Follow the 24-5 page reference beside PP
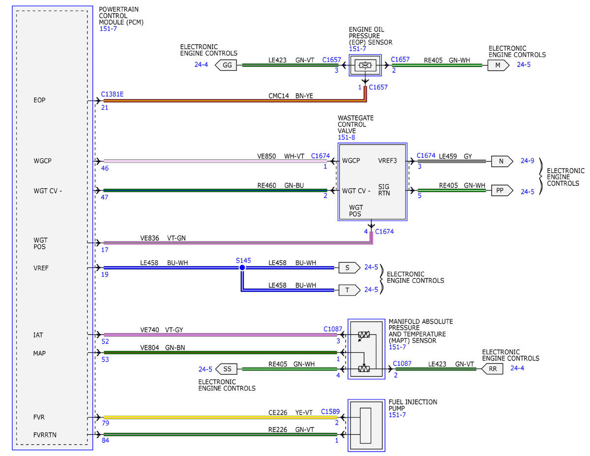This screenshot has height=456, width=590. pos(528,191)
